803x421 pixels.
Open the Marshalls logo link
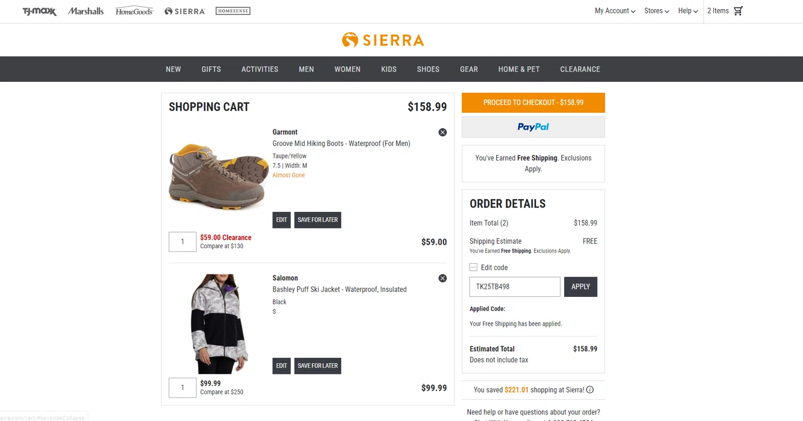point(86,11)
